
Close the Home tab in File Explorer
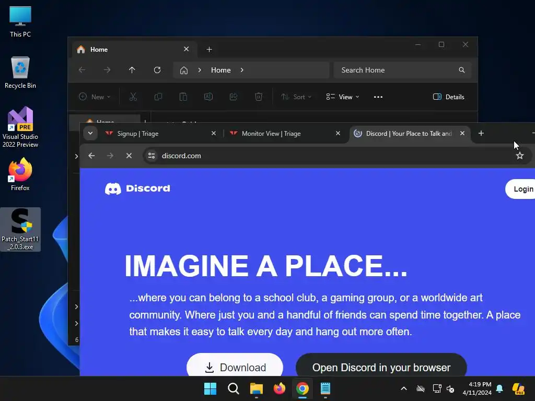[187, 49]
